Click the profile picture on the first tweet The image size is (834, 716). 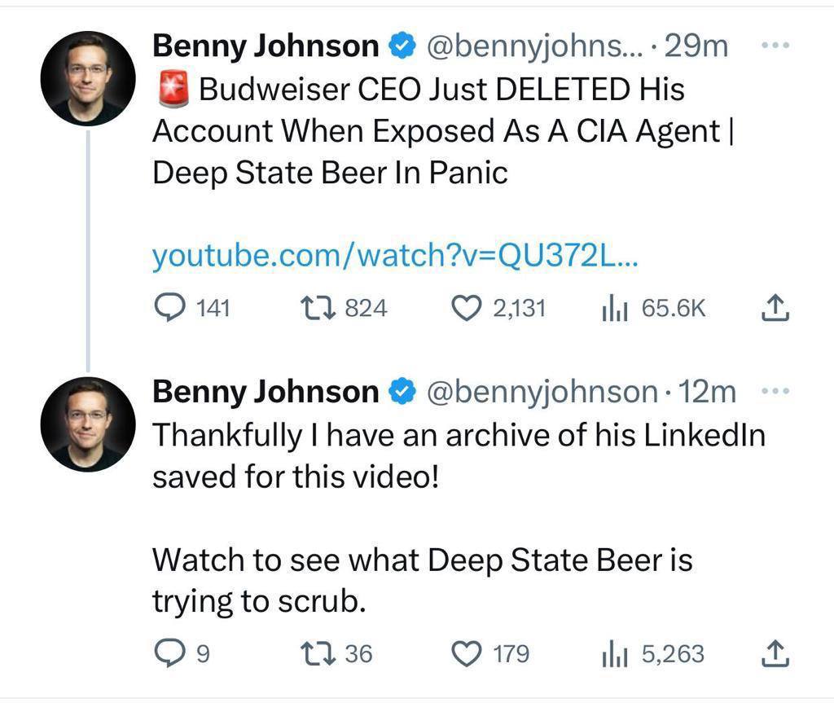point(88,78)
